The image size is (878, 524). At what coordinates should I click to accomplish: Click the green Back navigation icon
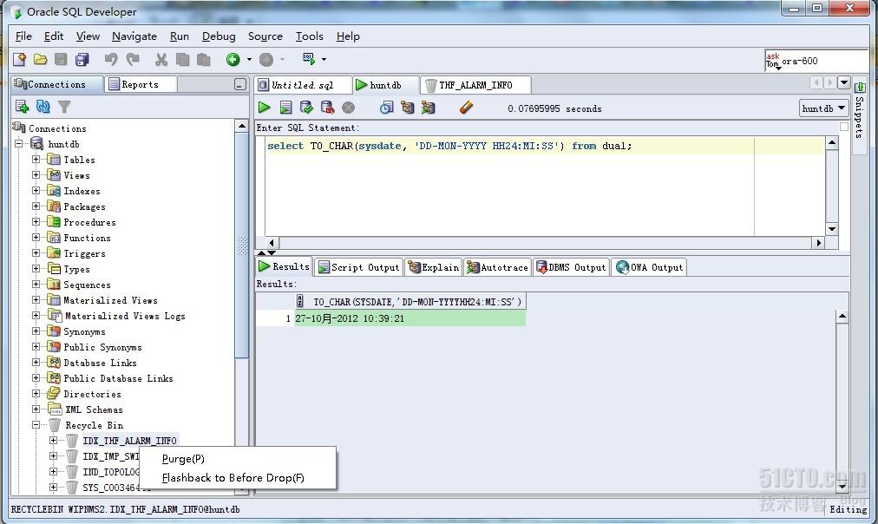point(233,59)
